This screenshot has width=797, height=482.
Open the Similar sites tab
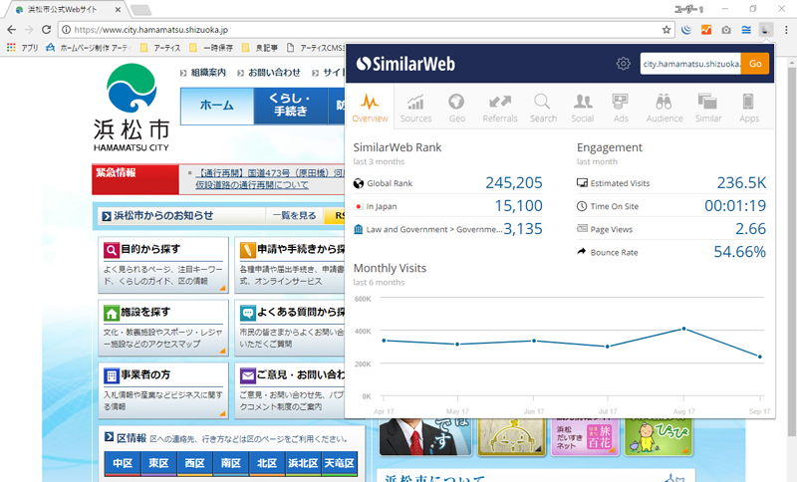[x=708, y=109]
